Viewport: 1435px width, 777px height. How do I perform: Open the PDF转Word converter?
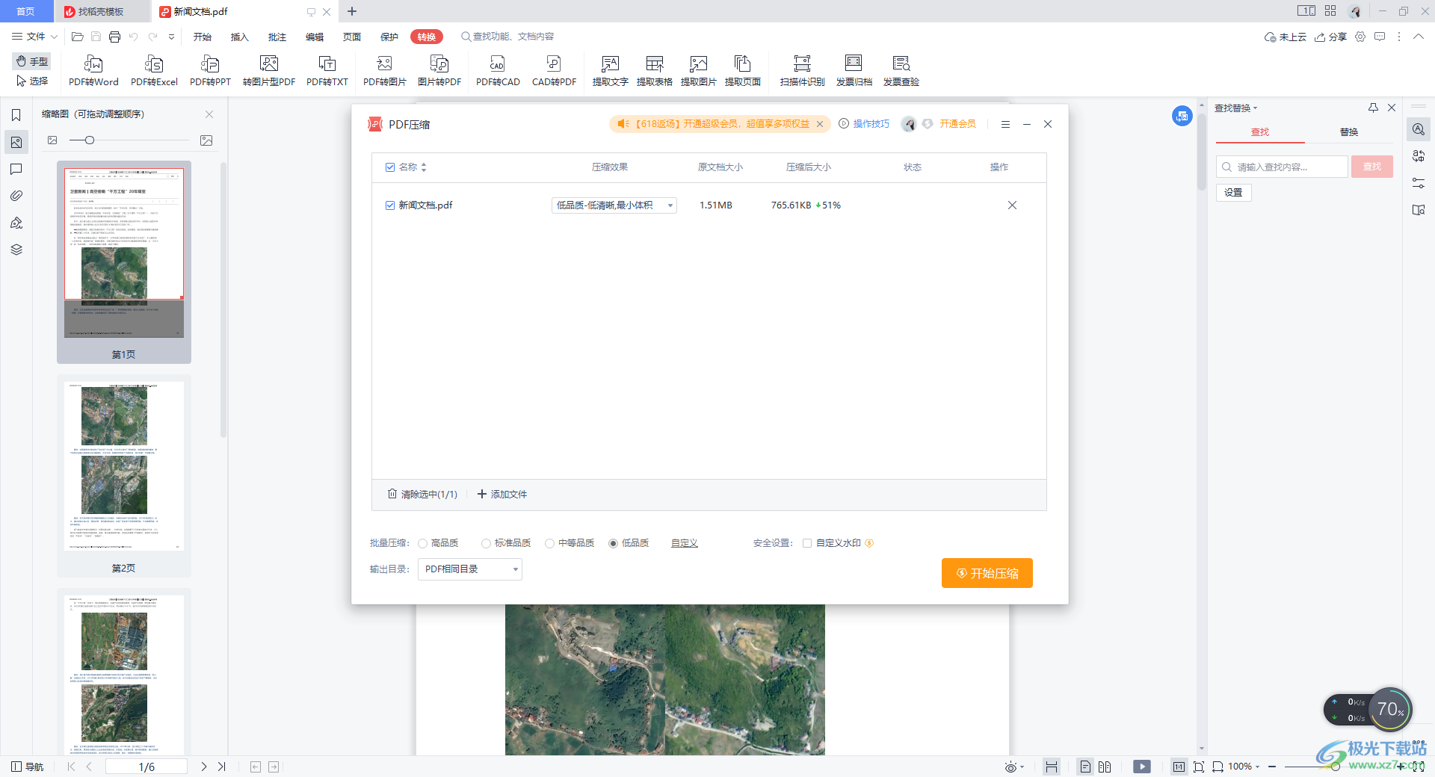93,71
